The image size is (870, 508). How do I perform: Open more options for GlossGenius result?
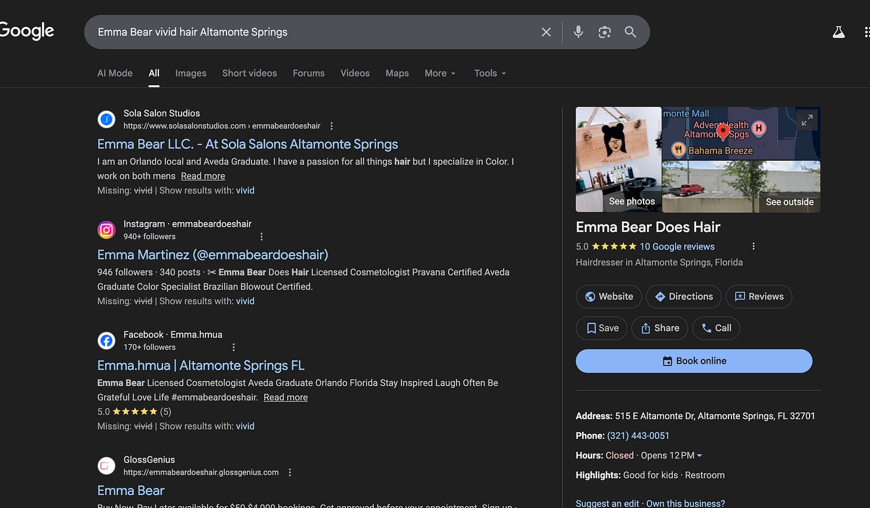click(x=290, y=472)
